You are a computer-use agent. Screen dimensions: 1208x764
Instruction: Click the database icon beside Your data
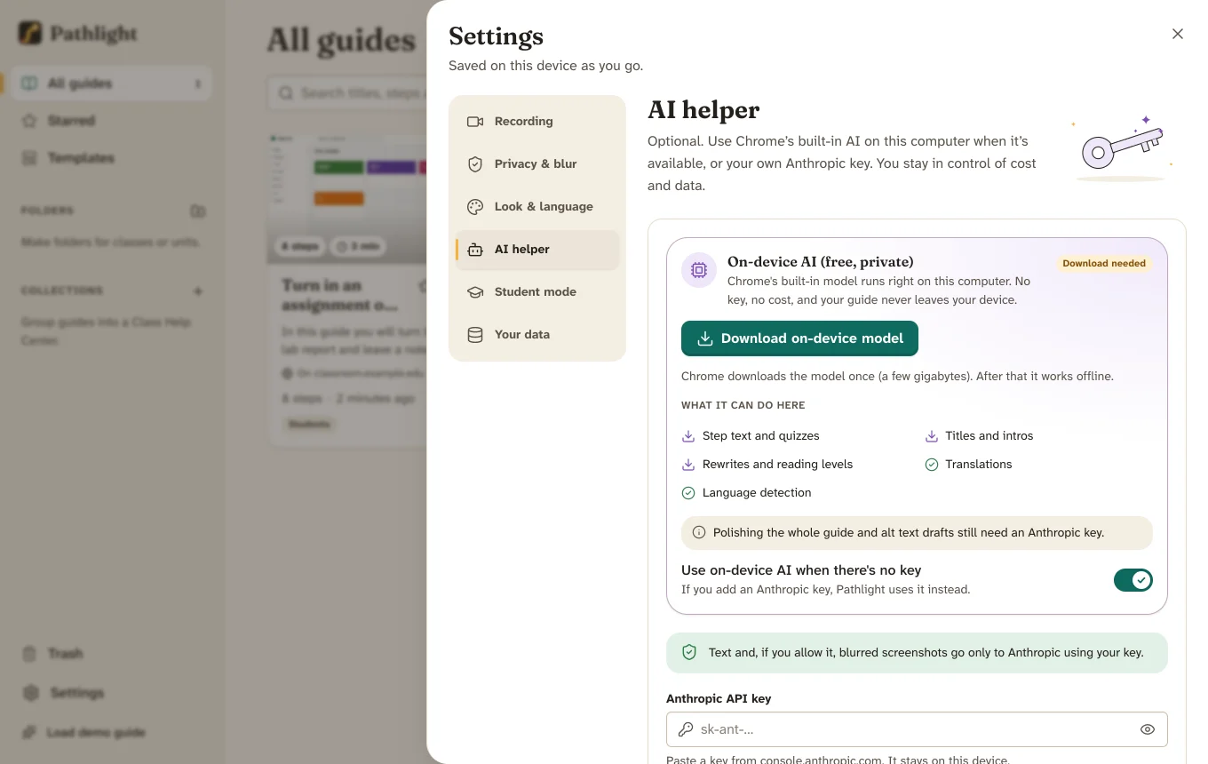tap(475, 335)
